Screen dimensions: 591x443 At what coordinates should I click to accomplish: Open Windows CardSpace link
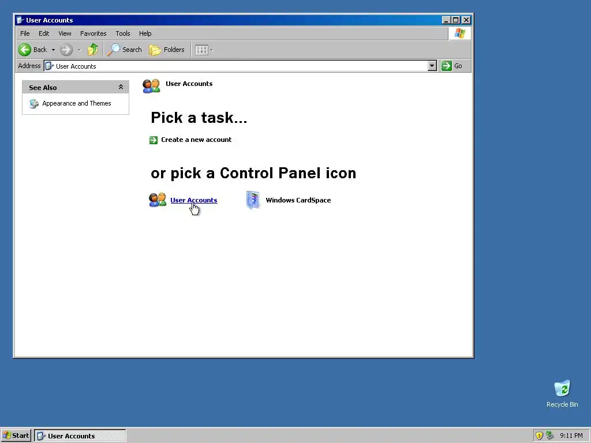click(x=298, y=200)
